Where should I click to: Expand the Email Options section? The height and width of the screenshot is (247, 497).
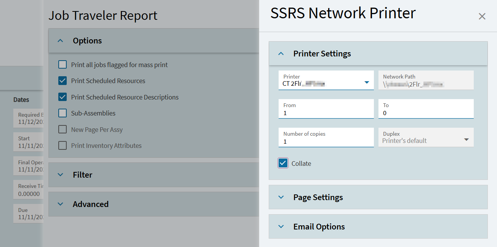point(281,226)
